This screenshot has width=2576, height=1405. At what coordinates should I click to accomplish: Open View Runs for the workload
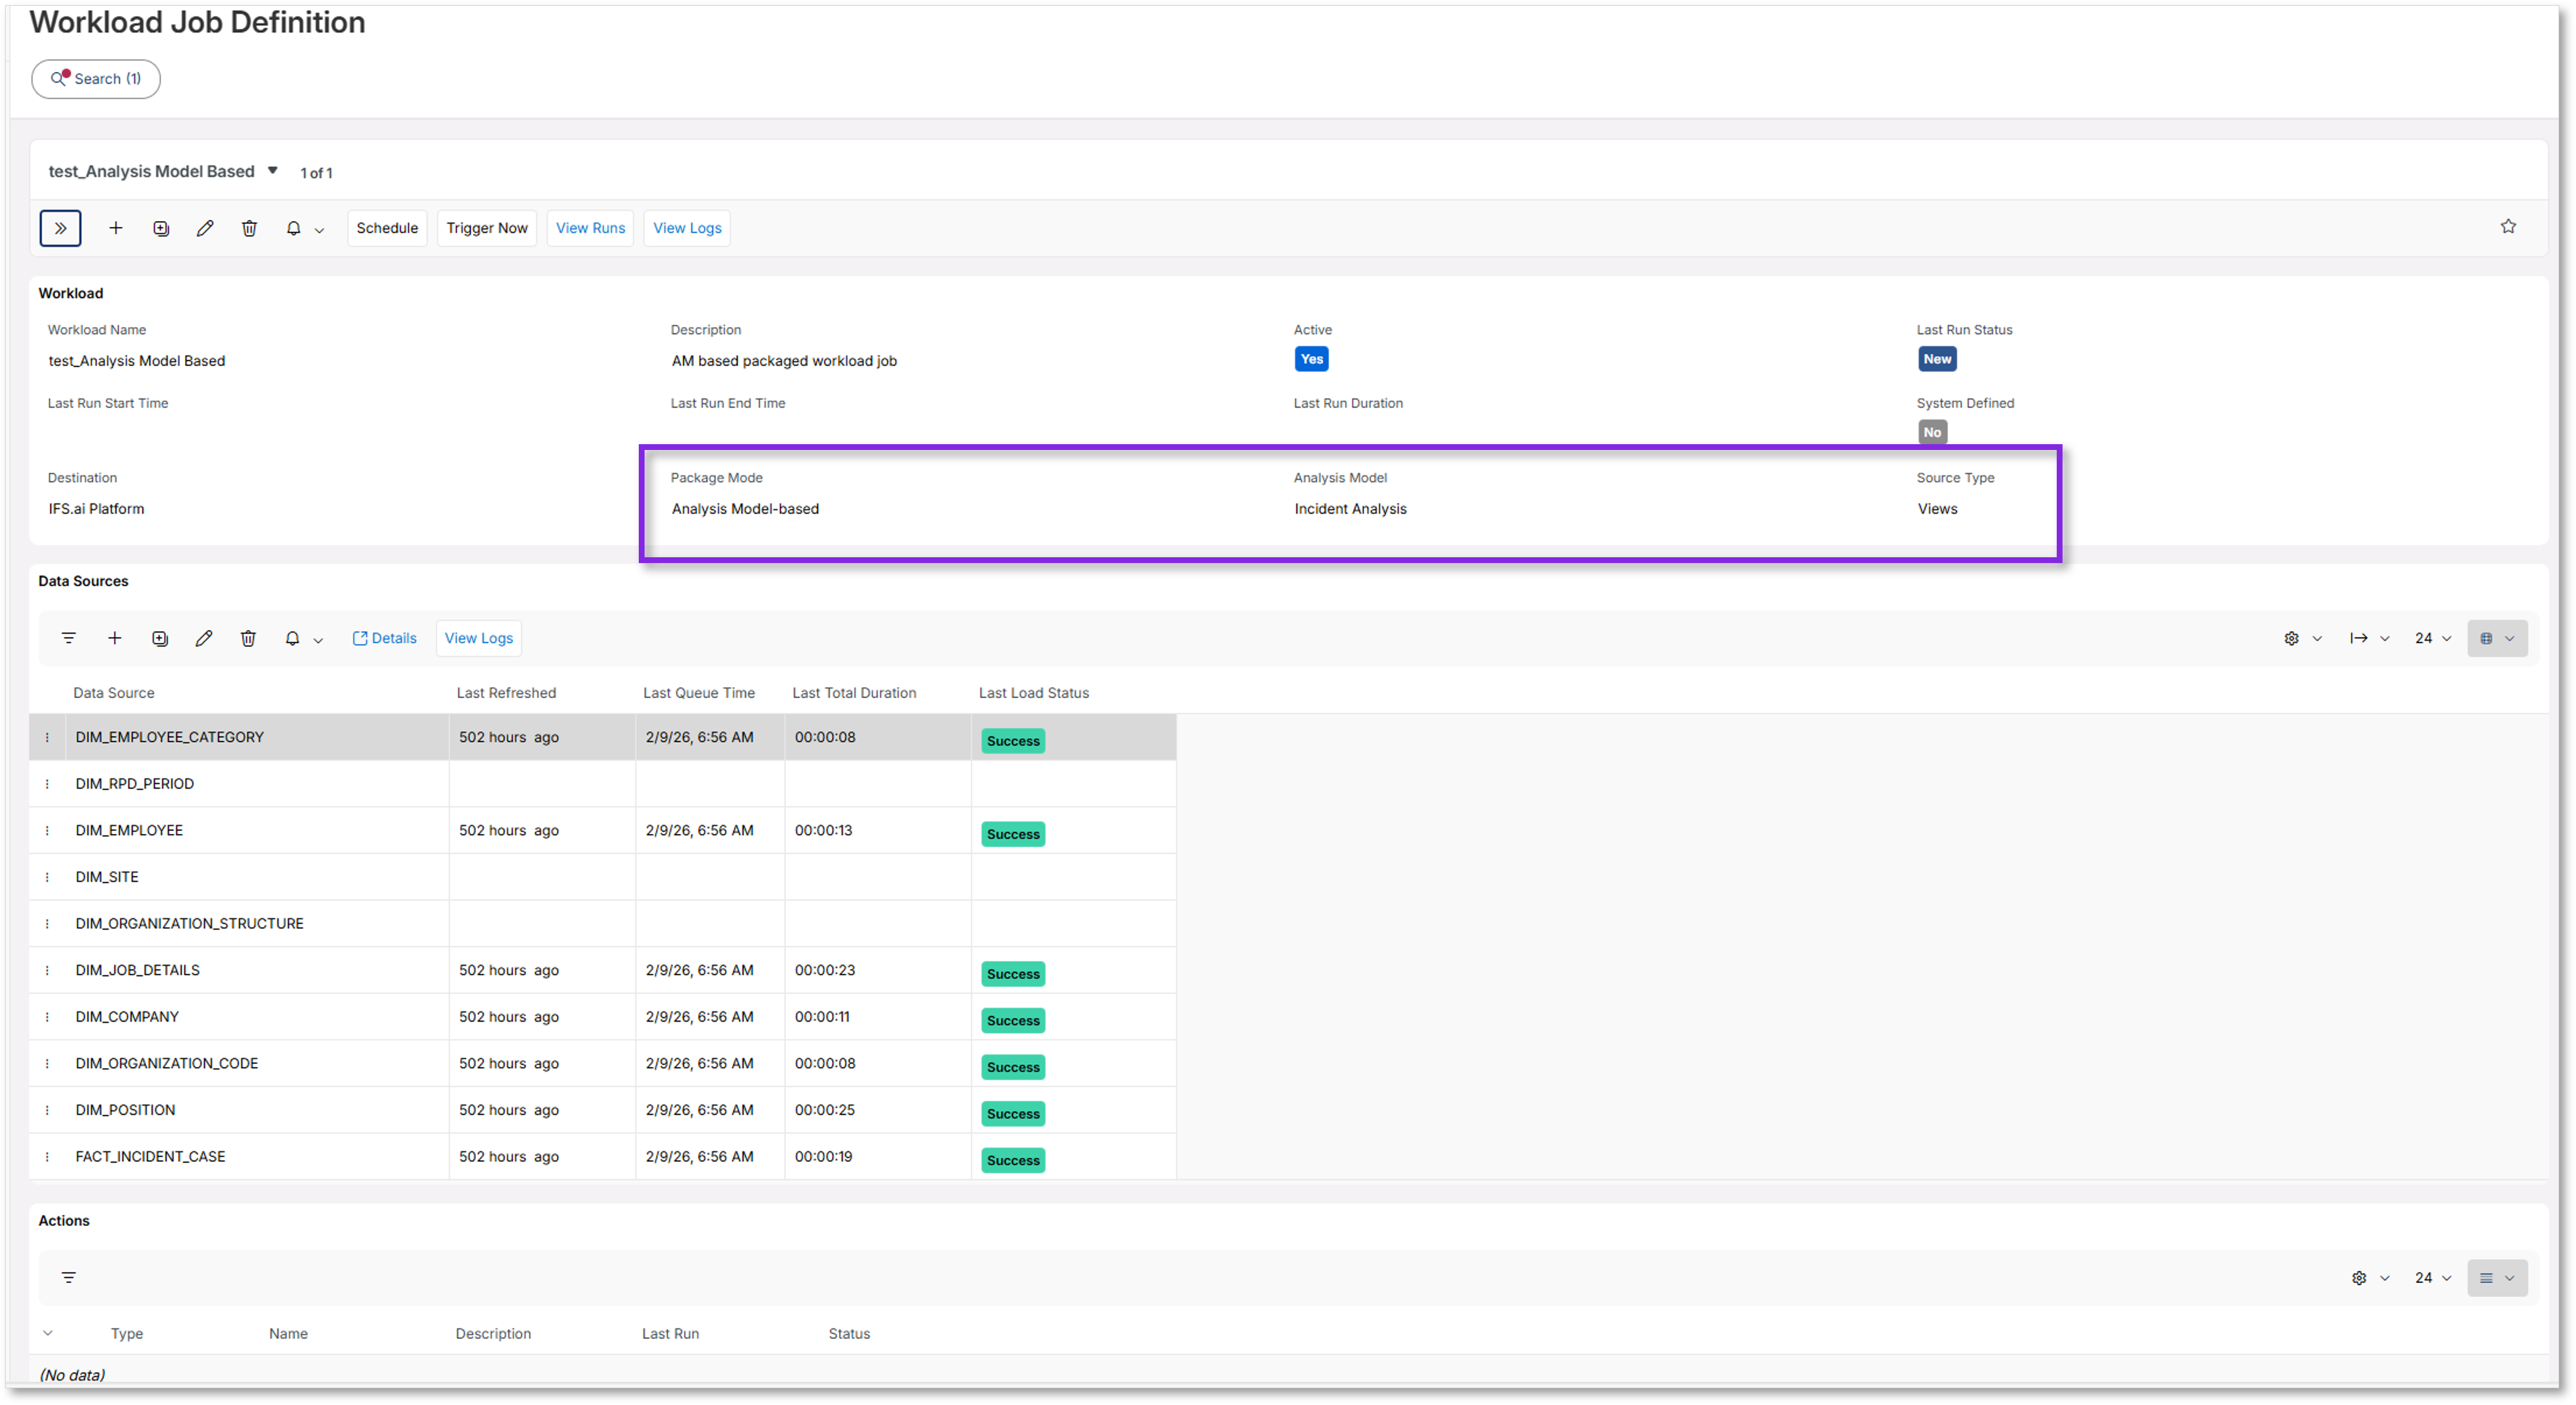pyautogui.click(x=590, y=228)
